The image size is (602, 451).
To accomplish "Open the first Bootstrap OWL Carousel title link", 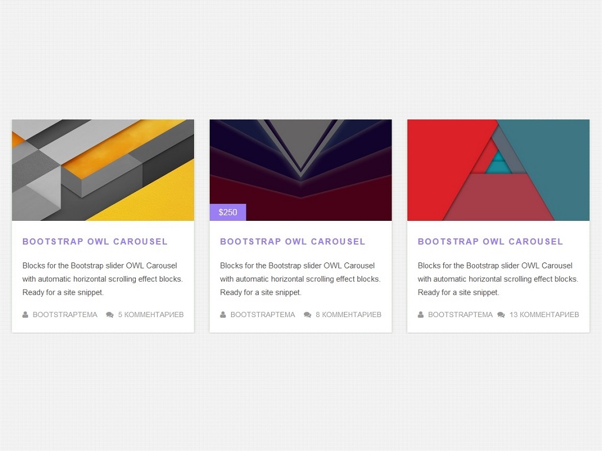I will coord(95,241).
